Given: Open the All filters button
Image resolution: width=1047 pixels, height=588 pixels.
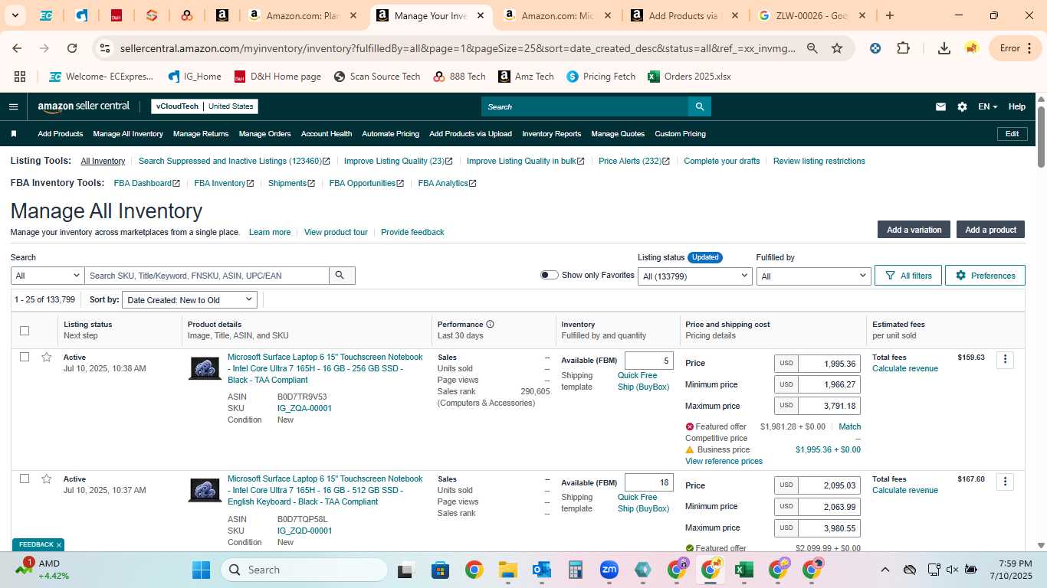Looking at the screenshot, I should coord(908,276).
